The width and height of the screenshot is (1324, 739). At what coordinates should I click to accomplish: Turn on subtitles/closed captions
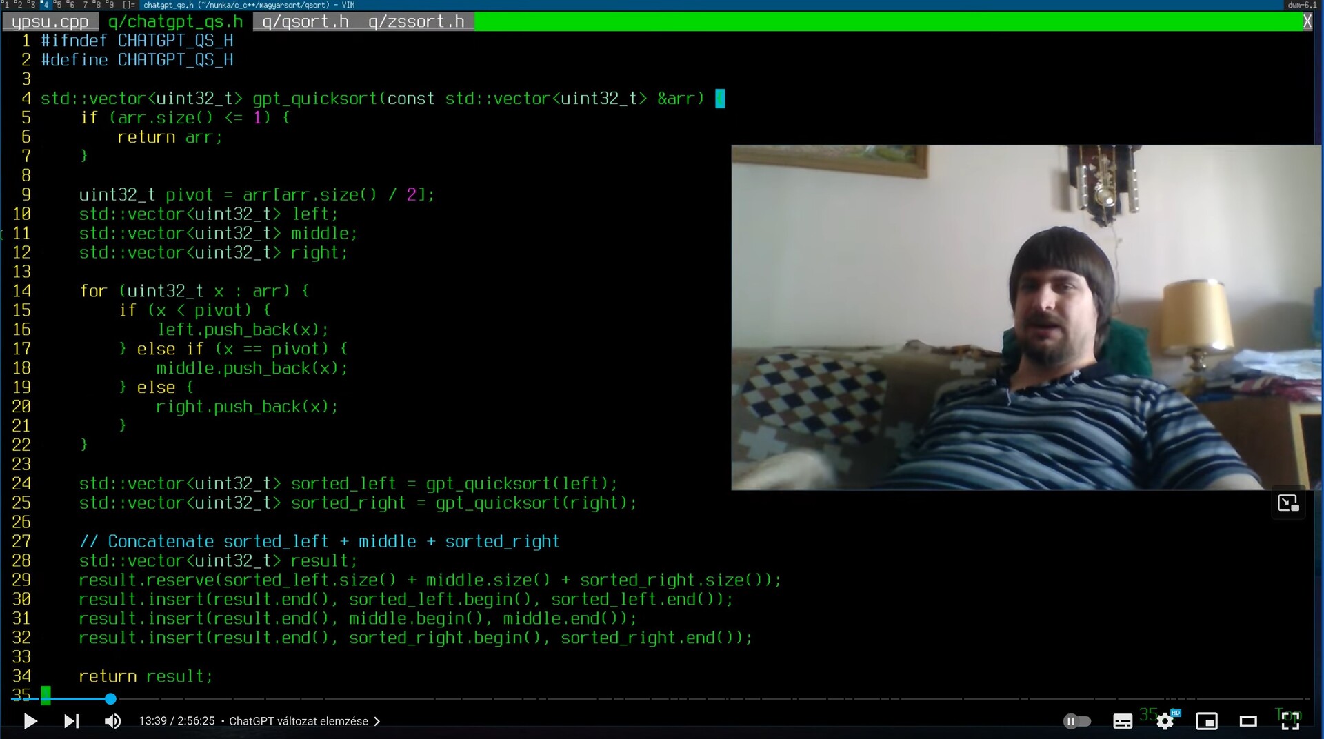(x=1123, y=721)
